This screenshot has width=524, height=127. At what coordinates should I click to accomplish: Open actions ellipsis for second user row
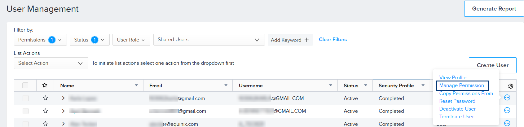pyautogui.click(x=507, y=110)
